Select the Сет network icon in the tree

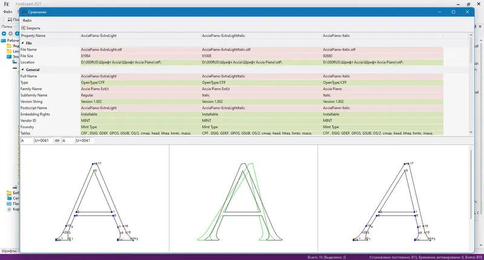(x=9, y=198)
